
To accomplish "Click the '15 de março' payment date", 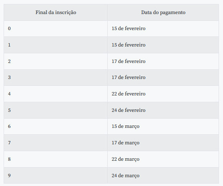I will [125, 126].
